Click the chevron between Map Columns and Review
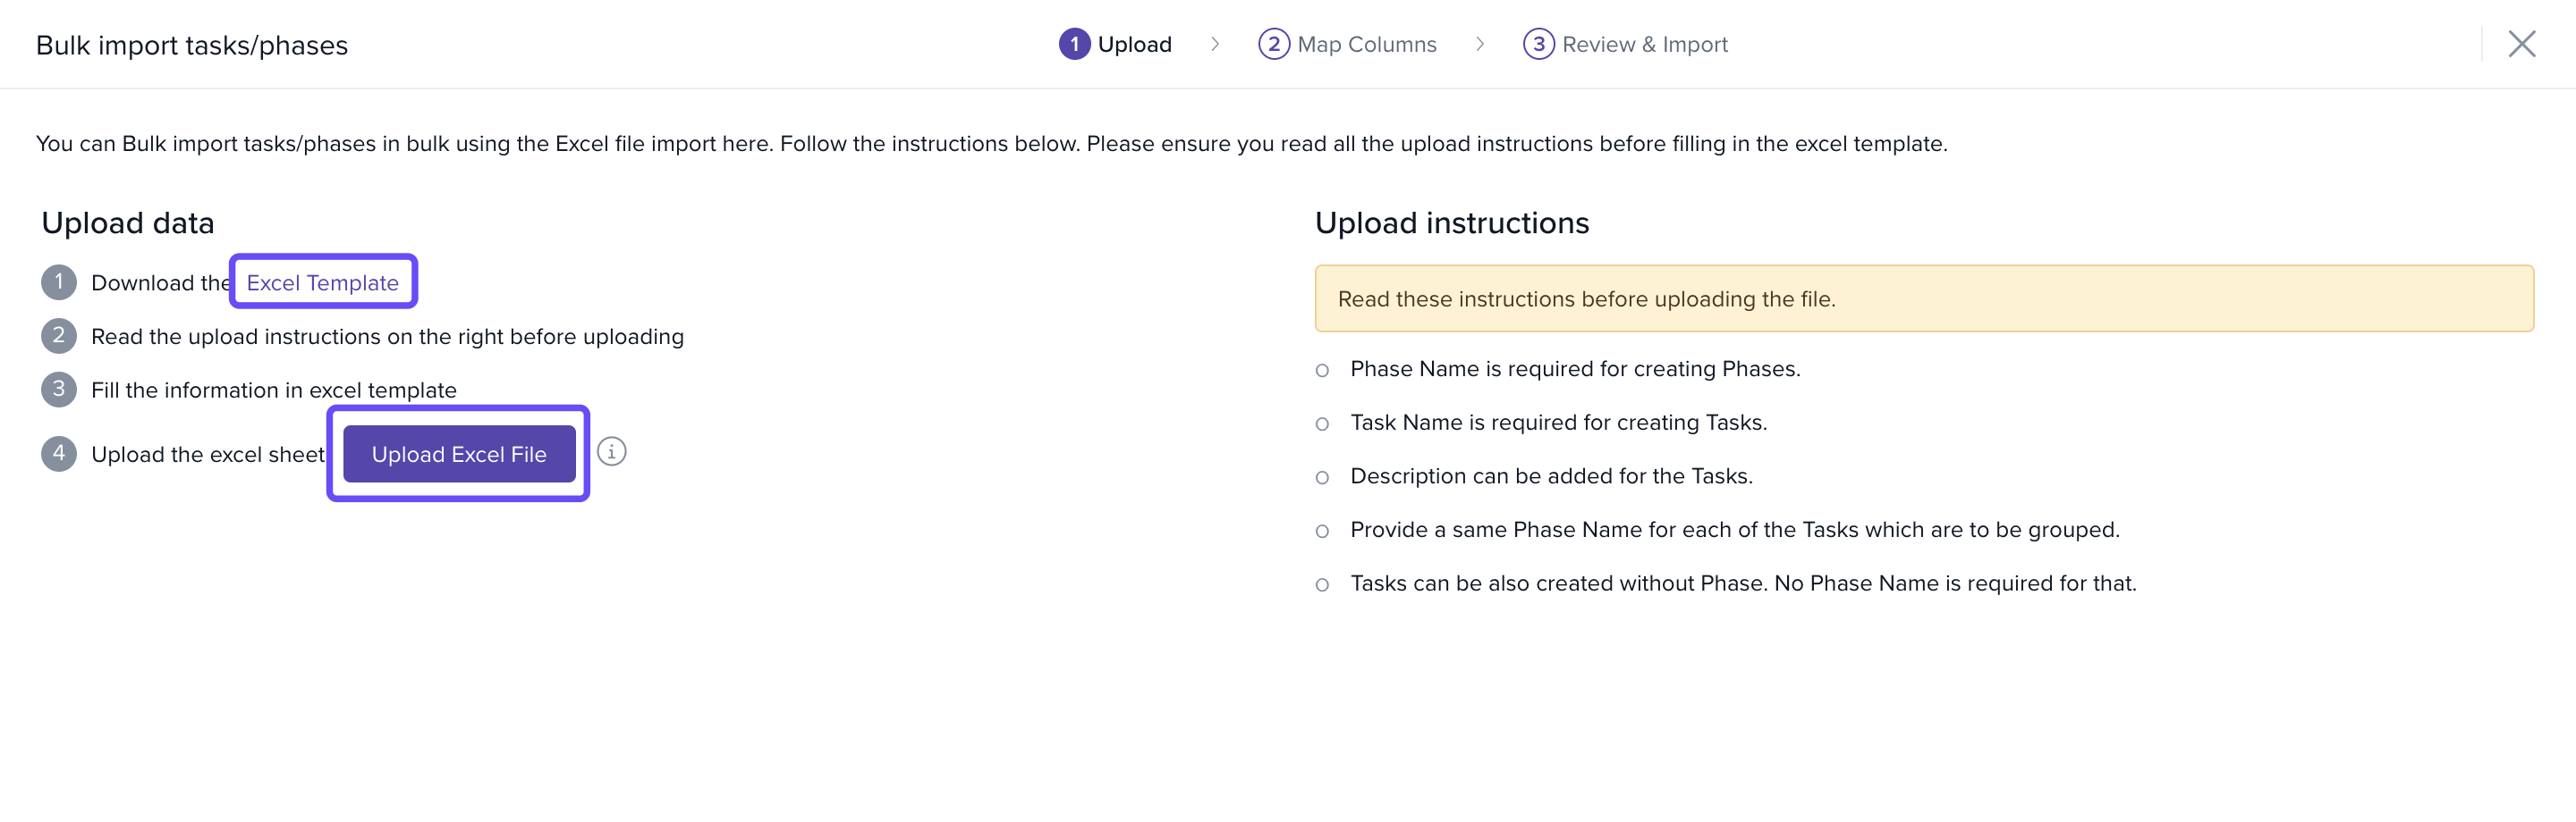Screen dimensions: 2576x822 [x=1480, y=44]
